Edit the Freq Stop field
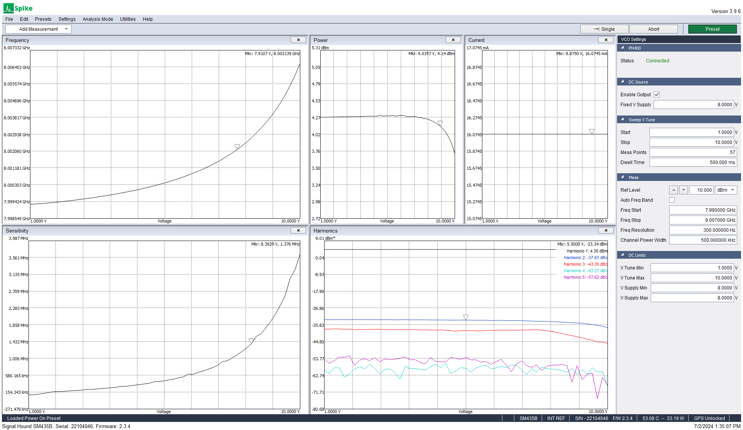Viewport: 743px width, 430px height. pos(703,220)
